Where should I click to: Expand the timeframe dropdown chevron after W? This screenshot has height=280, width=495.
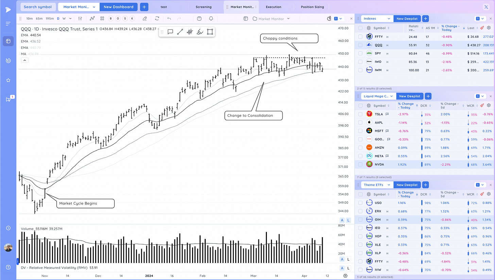coord(70,18)
